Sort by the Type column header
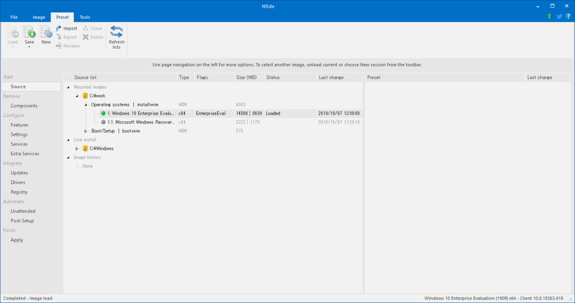The image size is (575, 303). pyautogui.click(x=184, y=77)
